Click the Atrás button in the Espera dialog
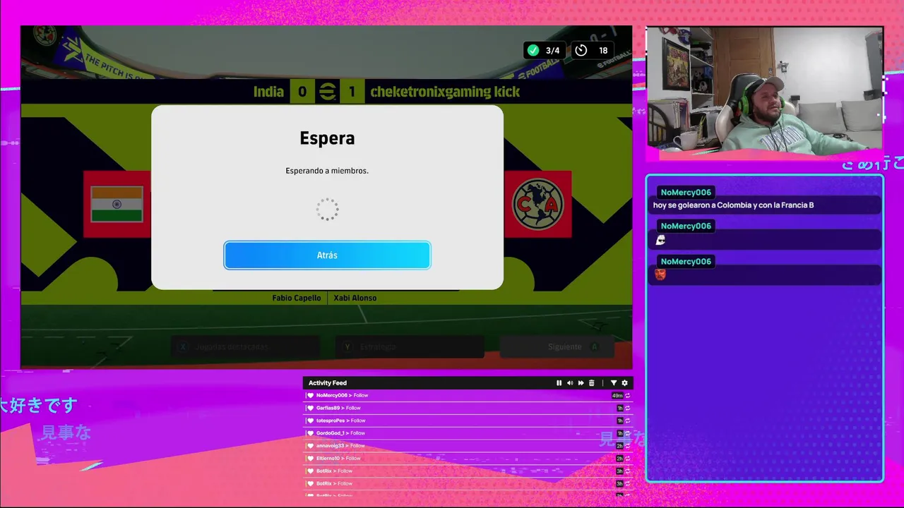Viewport: 904px width, 508px height. click(x=327, y=255)
